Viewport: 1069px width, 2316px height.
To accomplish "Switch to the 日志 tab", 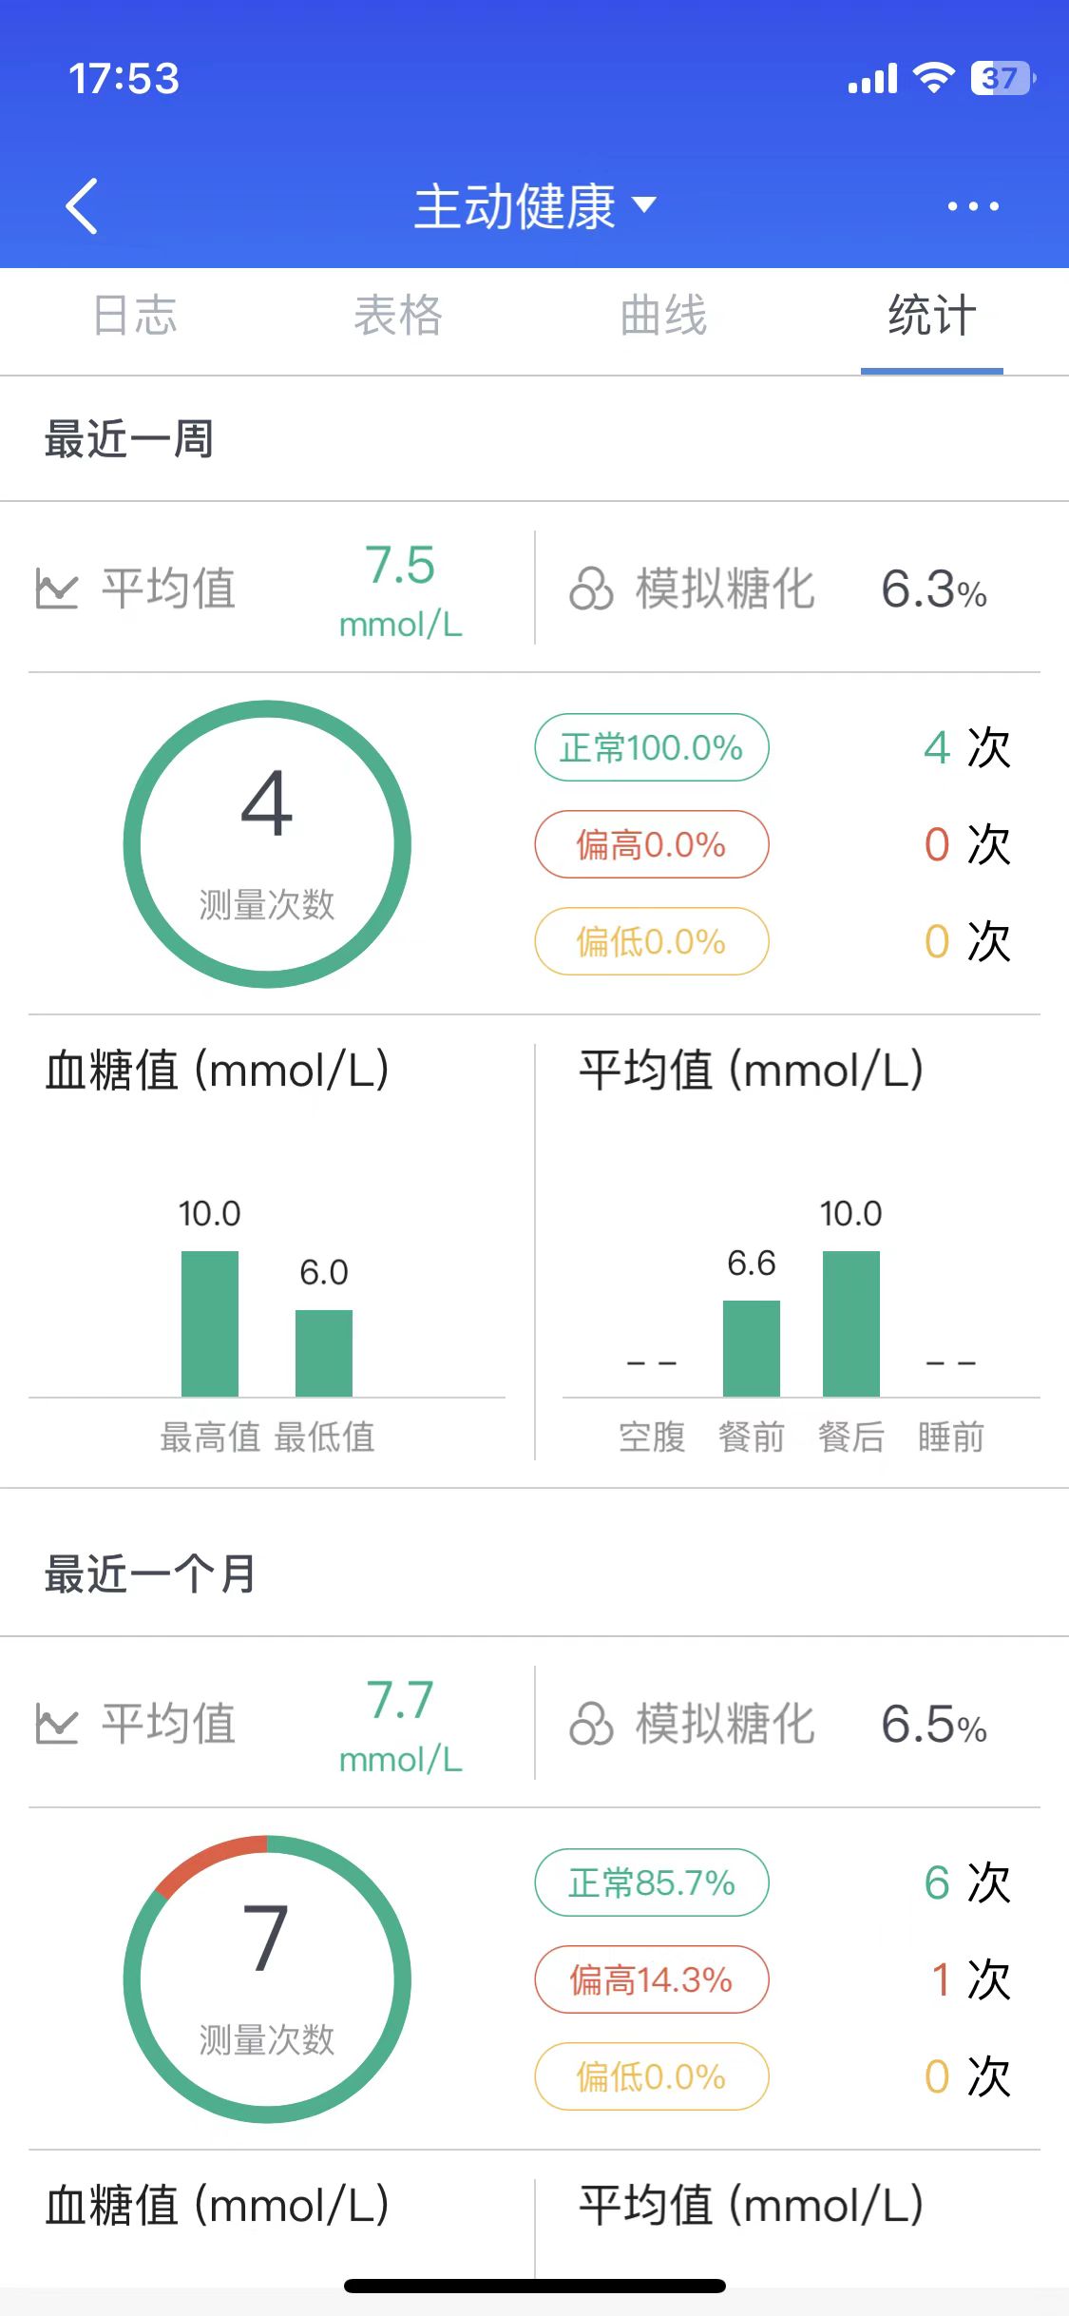I will pyautogui.click(x=135, y=316).
